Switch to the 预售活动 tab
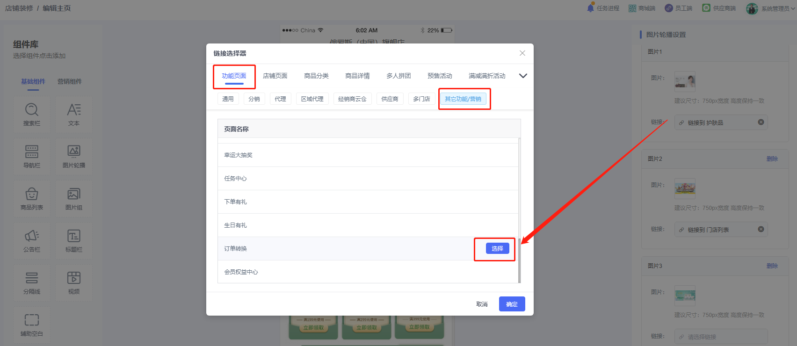The height and width of the screenshot is (346, 797). (440, 76)
